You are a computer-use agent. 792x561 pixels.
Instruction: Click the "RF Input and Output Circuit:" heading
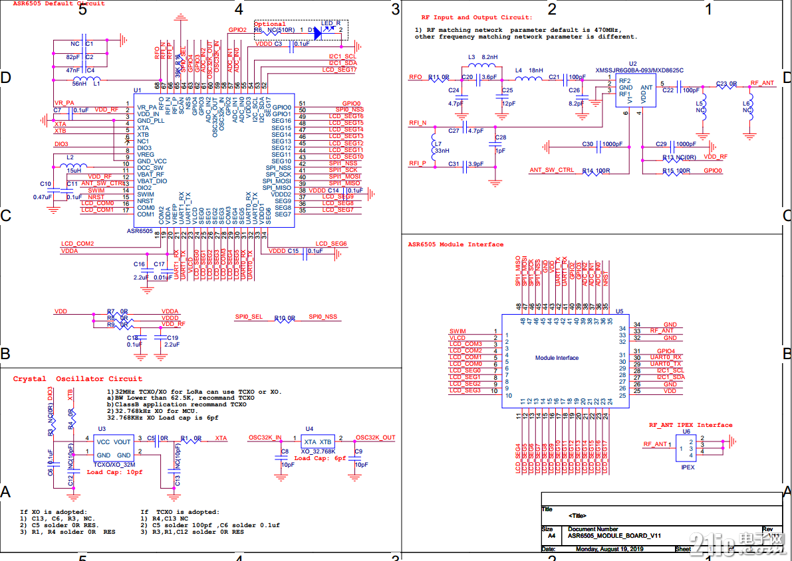[x=476, y=18]
